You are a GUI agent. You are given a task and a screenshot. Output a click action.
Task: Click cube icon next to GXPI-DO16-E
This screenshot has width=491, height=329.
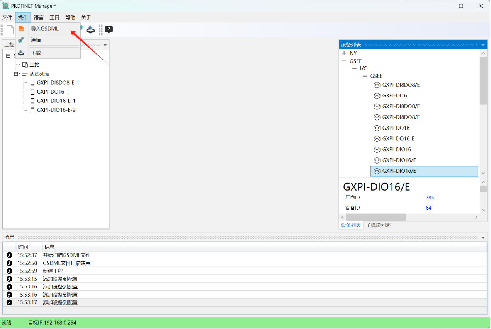point(377,139)
